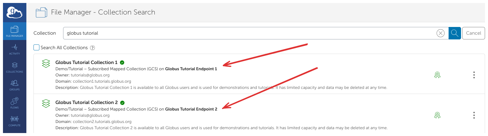Enable the Search All Collections checkbox
This screenshot has width=488, height=136.
coord(36,47)
